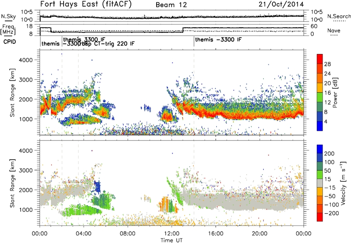Click the 'Slant Range [km]' label of power panel

12,93
